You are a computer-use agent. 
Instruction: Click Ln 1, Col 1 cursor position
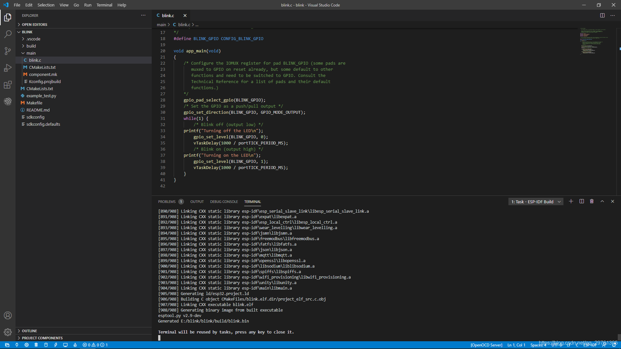tap(516, 345)
